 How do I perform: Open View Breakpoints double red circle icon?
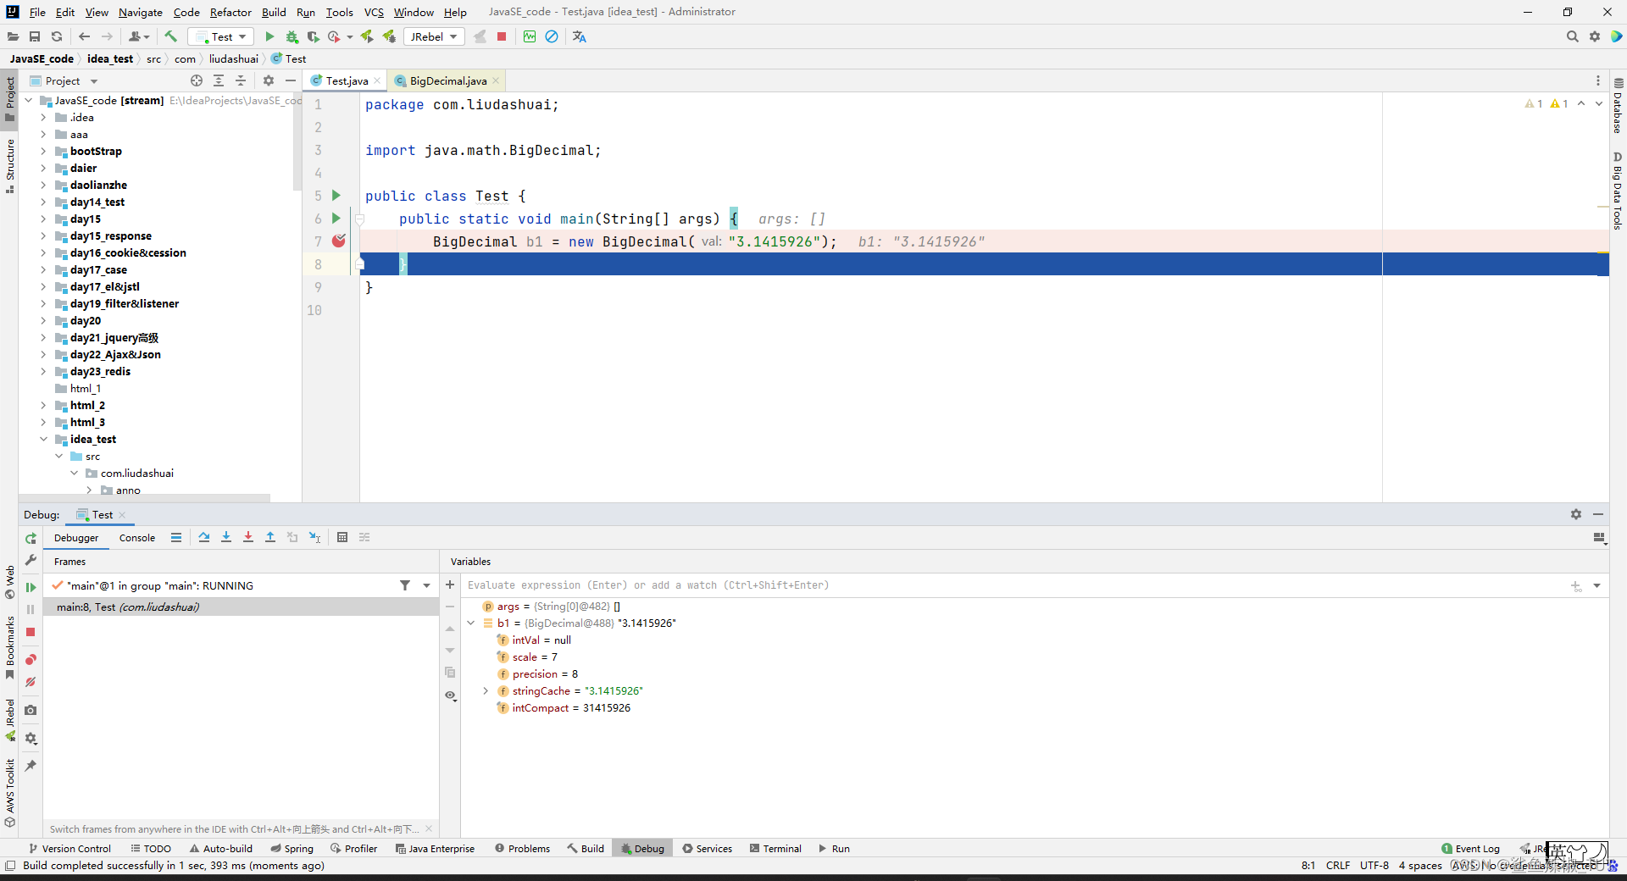pos(31,660)
